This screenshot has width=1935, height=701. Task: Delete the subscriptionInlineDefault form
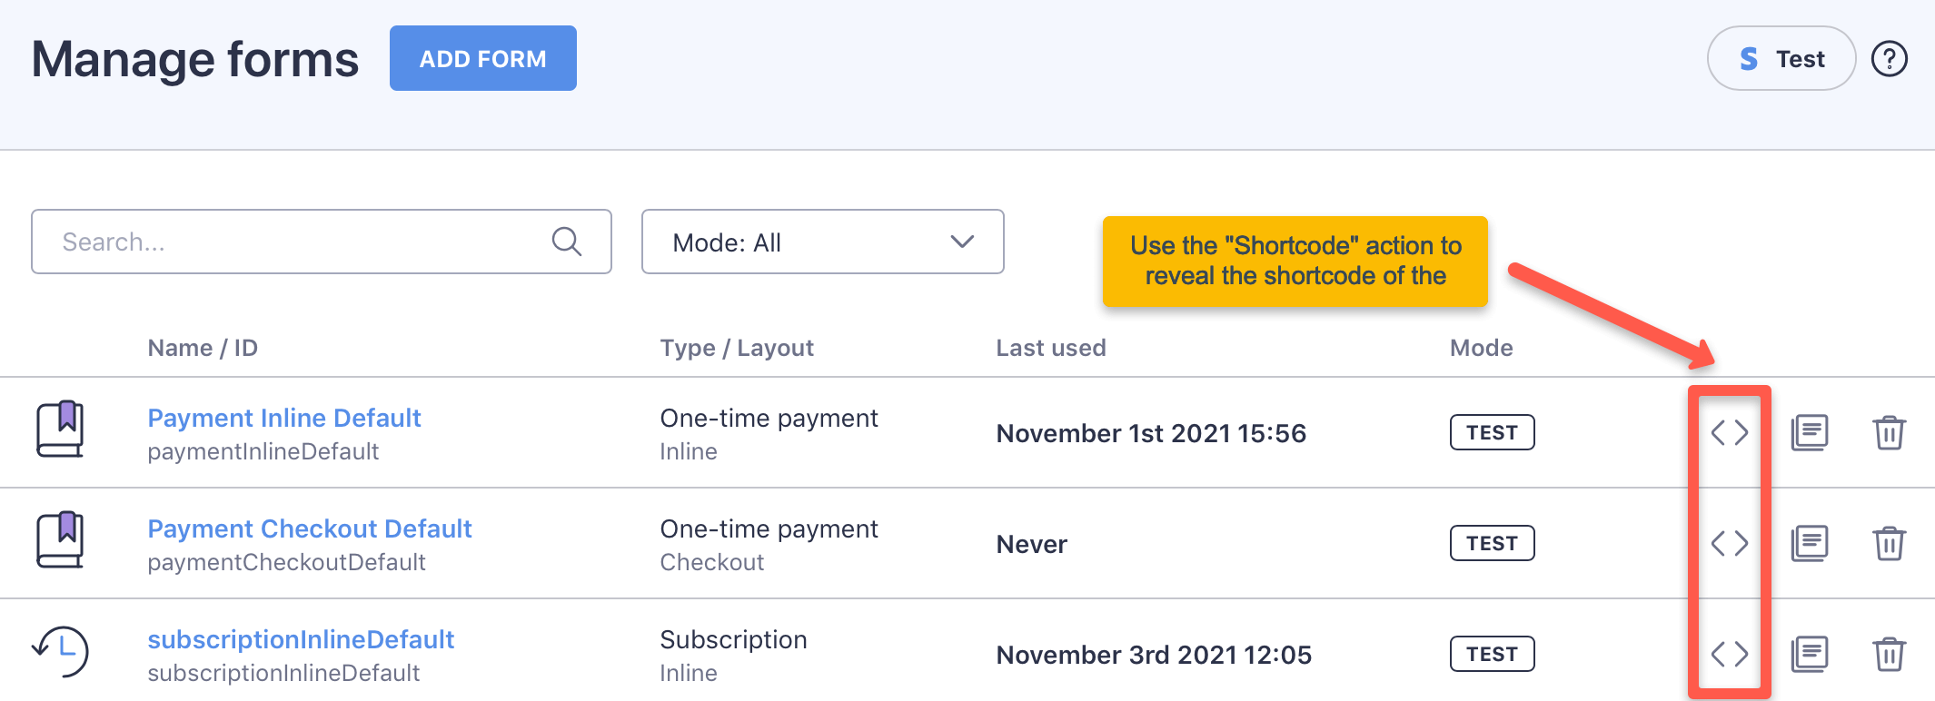[x=1890, y=654]
